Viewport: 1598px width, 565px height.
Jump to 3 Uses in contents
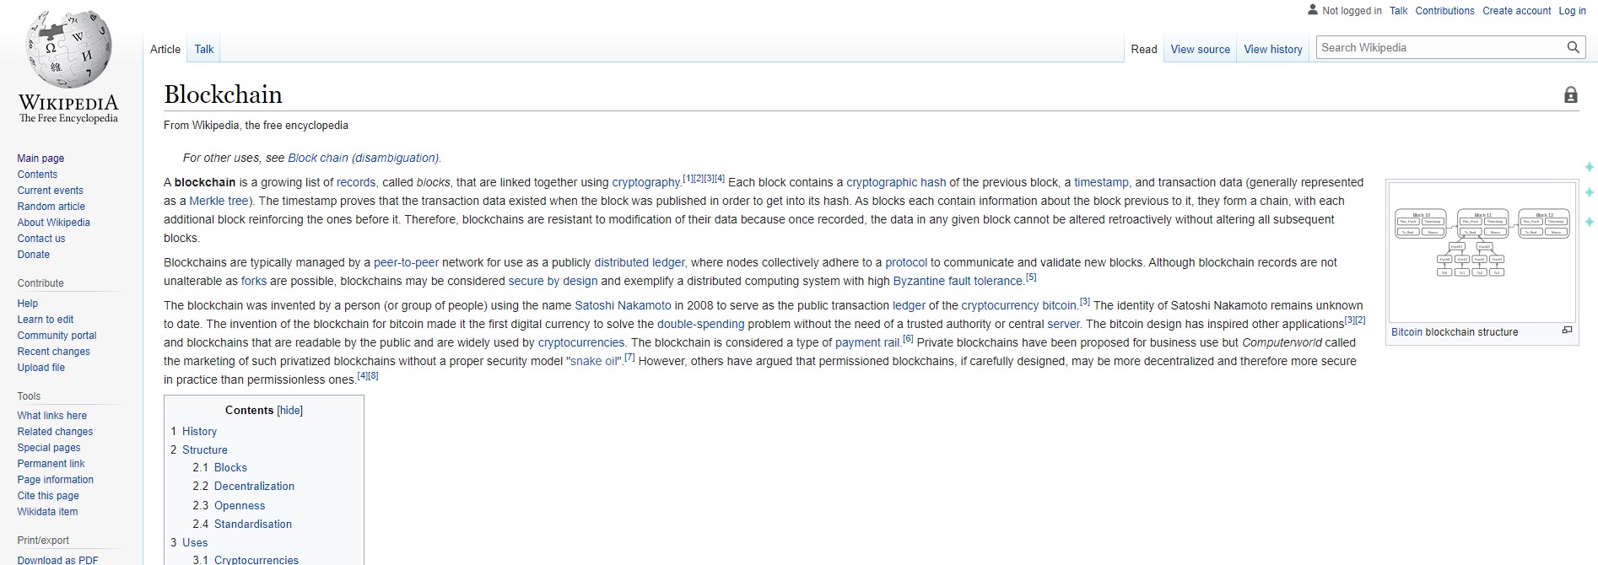point(195,542)
